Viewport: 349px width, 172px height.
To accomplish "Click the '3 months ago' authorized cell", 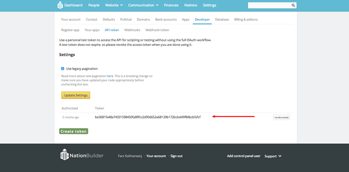I will click(70, 117).
